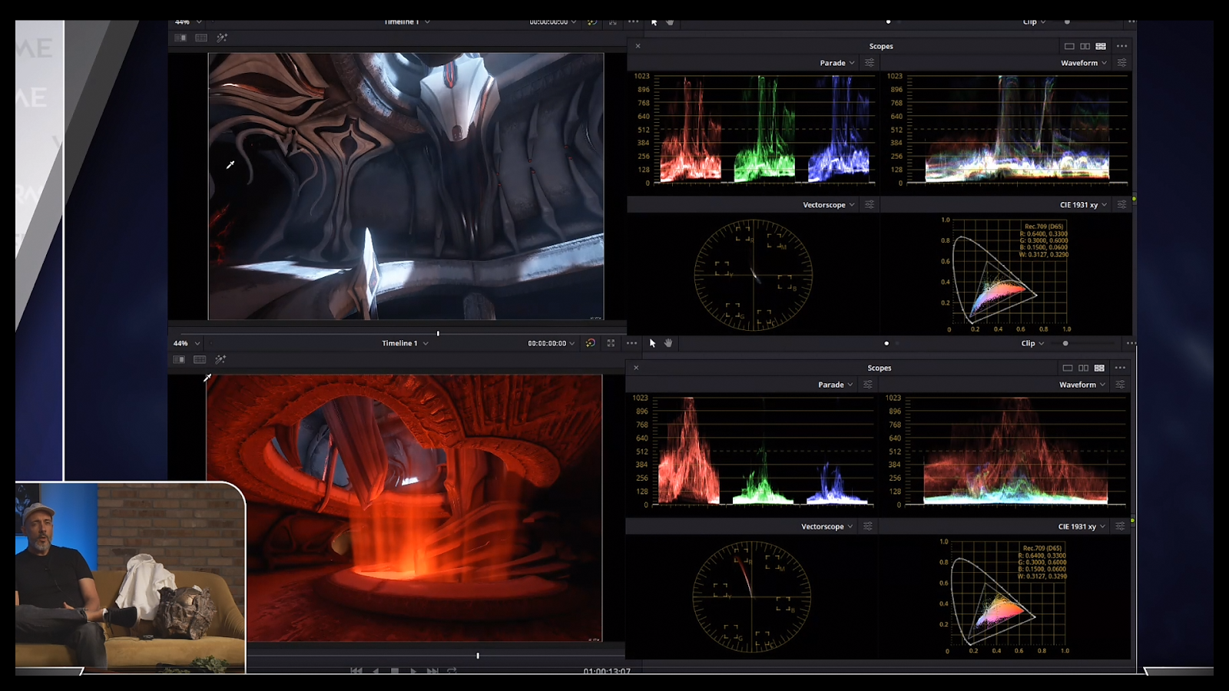Viewport: 1229px width, 691px height.
Task: Expand the lower viewer to enhanced mode
Action: pos(611,343)
